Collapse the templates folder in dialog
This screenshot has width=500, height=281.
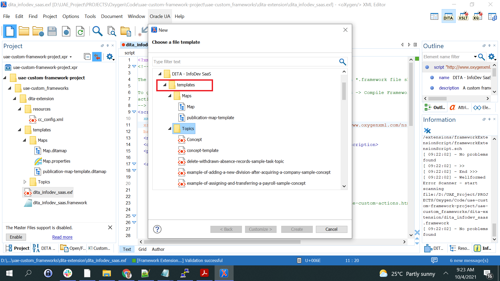coord(165,85)
